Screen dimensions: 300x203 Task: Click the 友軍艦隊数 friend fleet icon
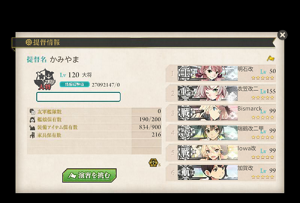click(32, 111)
